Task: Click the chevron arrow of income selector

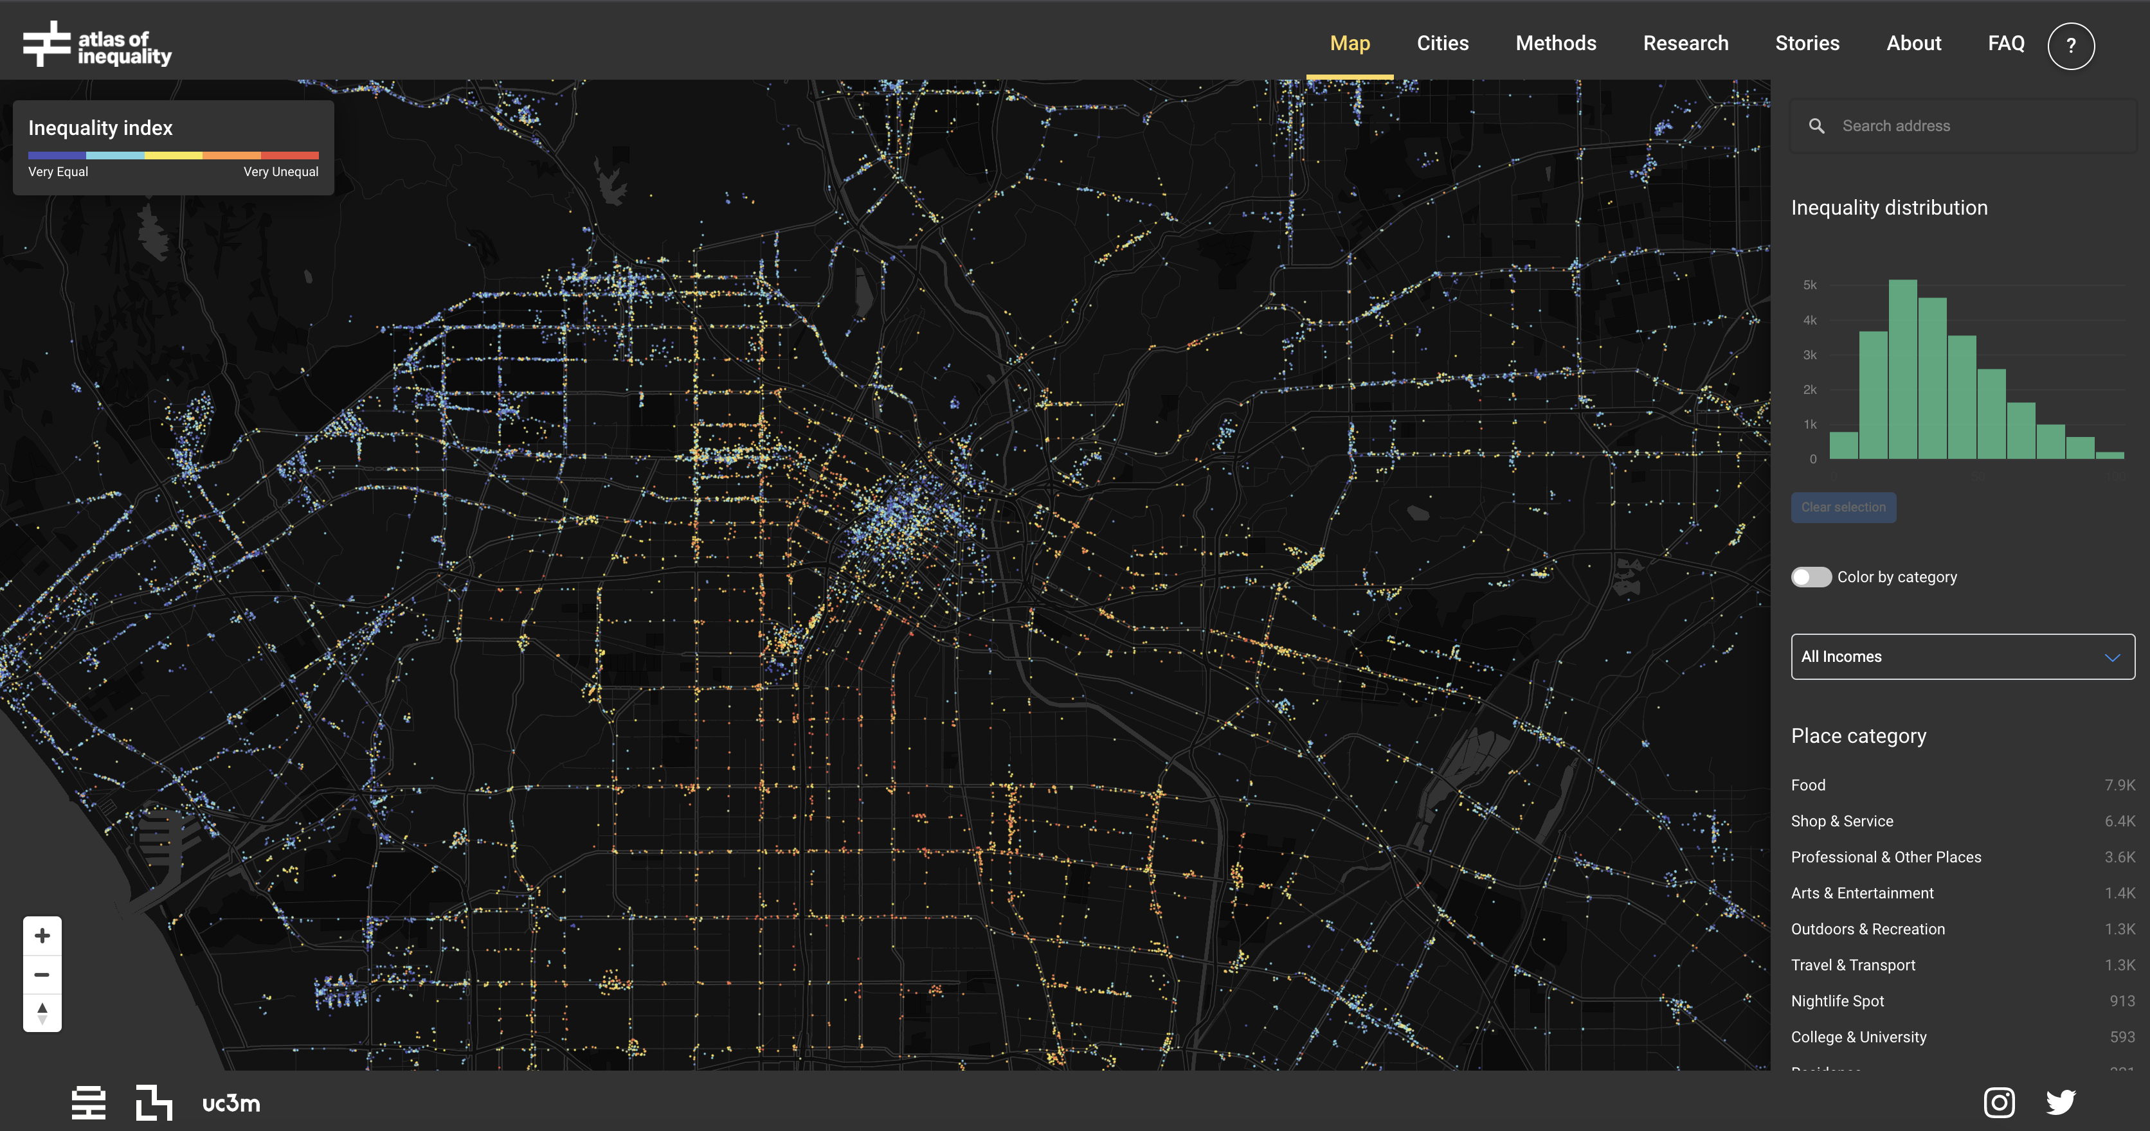Action: tap(2113, 657)
